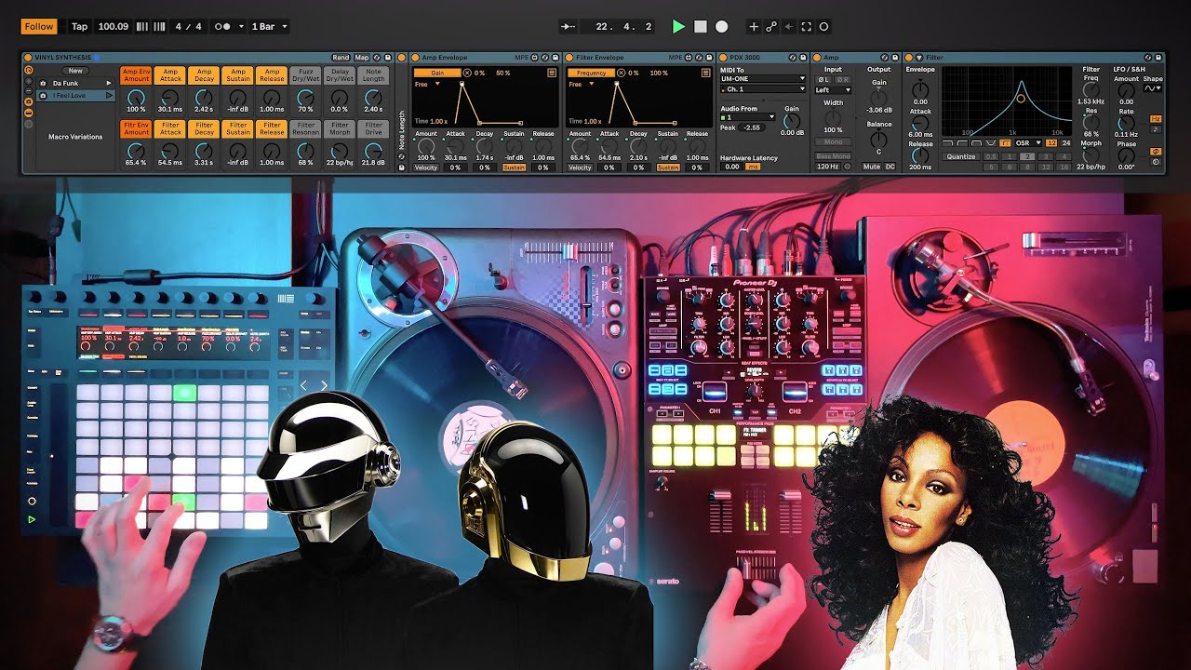Click the Rand button on Vinyl Synthesis
Screen dimensions: 1191x670
click(x=341, y=58)
